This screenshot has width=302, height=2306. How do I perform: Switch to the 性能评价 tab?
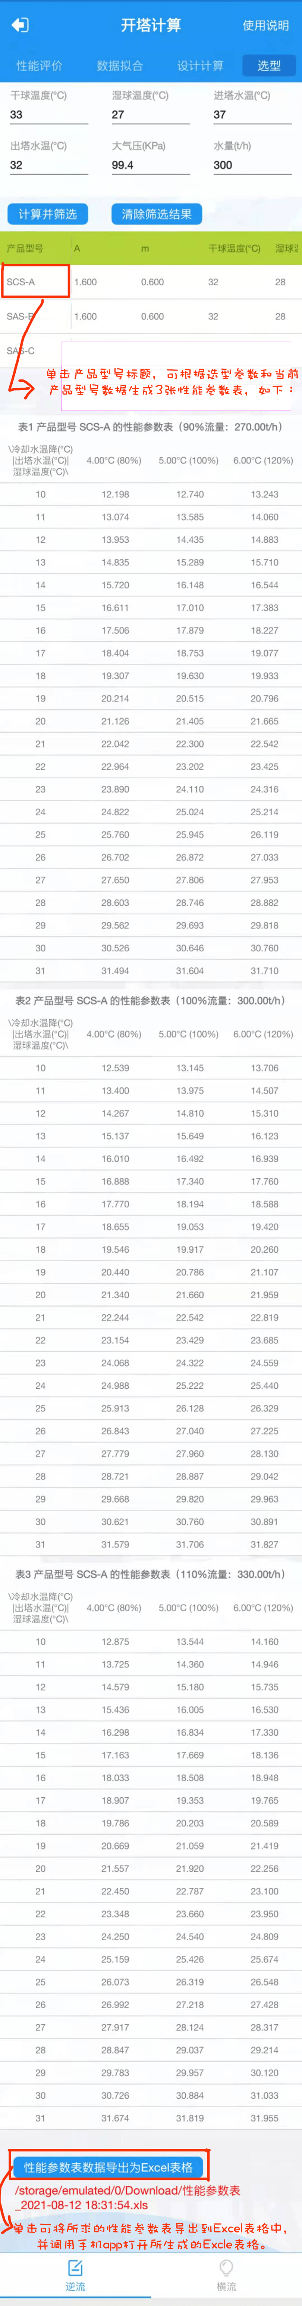39,65
